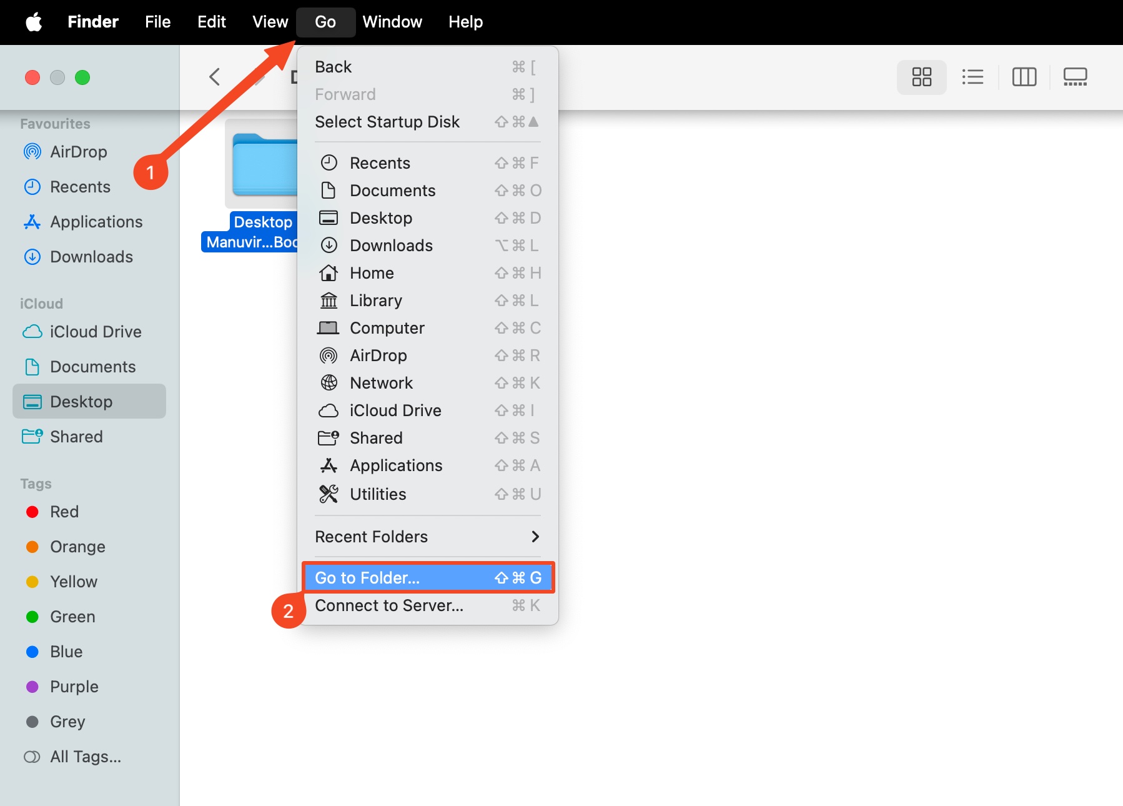This screenshot has width=1123, height=806.
Task: Choose Go to Folder… menu item
Action: click(x=428, y=578)
